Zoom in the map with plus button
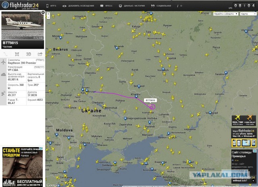258x187 pixels. tap(48, 14)
